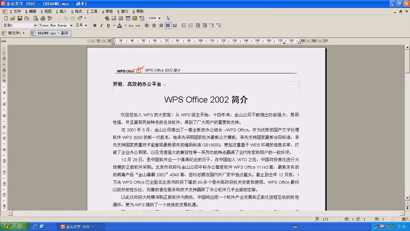Screen dimensions: 410x231
Task: Click the horizontal scrollbar right arrow
Action: 402,213
